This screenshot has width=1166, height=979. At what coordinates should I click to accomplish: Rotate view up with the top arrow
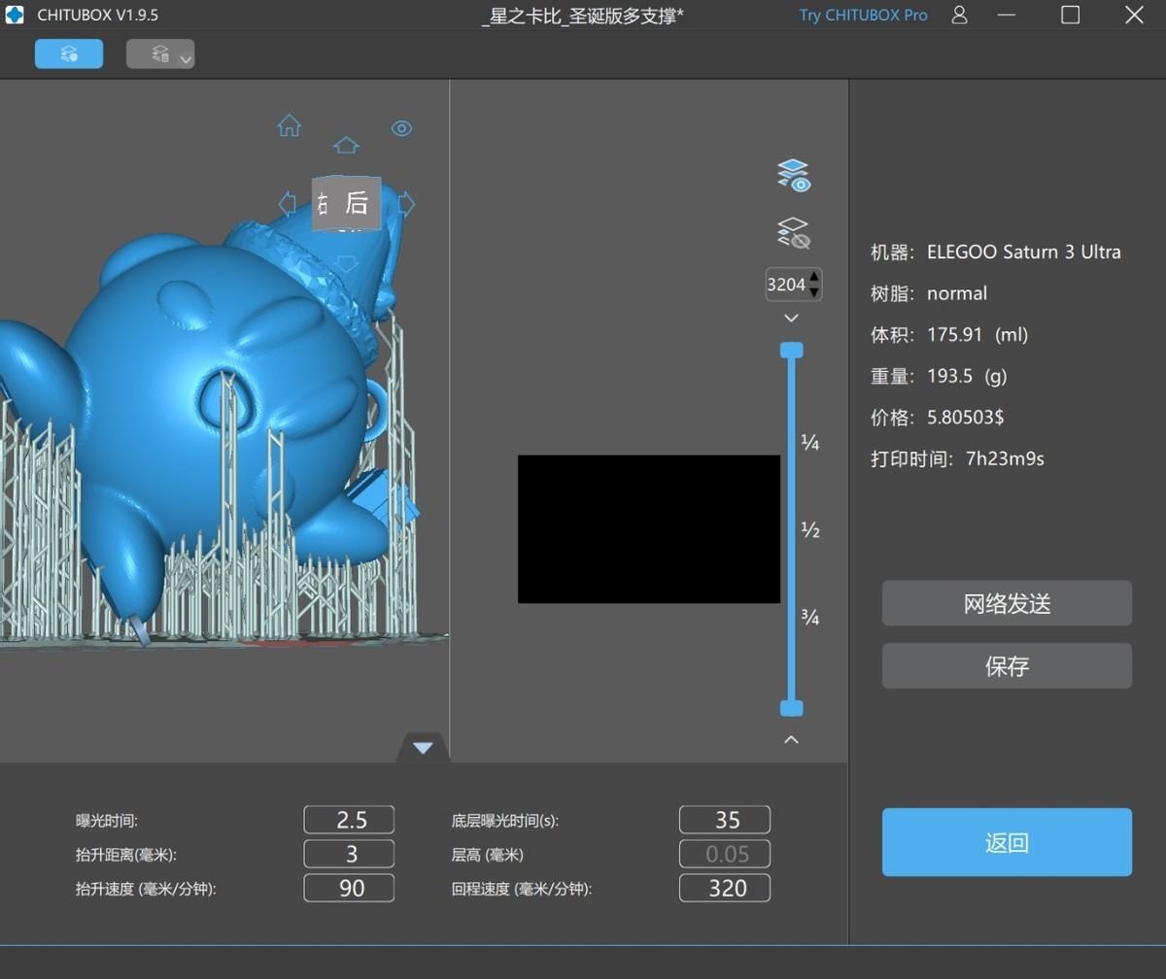pyautogui.click(x=346, y=145)
